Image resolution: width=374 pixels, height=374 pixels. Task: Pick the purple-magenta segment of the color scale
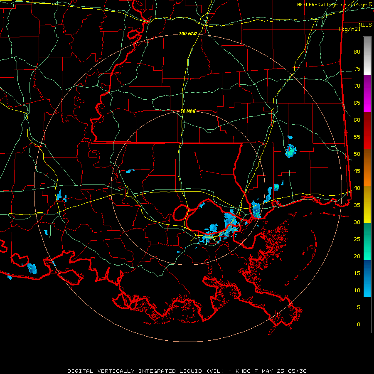tap(367, 93)
